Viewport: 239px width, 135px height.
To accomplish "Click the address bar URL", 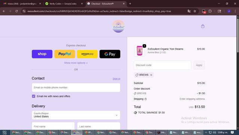I will [x=99, y=11].
